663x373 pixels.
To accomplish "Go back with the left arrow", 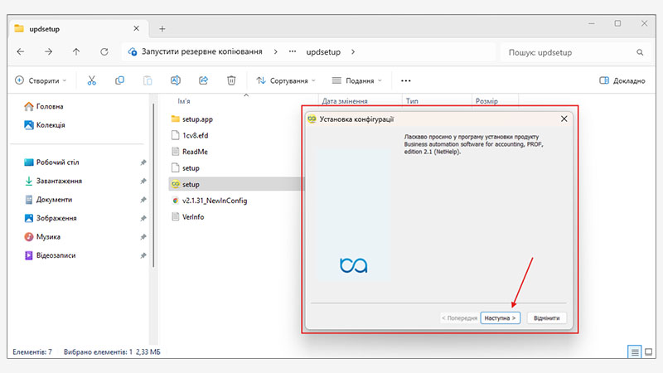I will point(21,51).
